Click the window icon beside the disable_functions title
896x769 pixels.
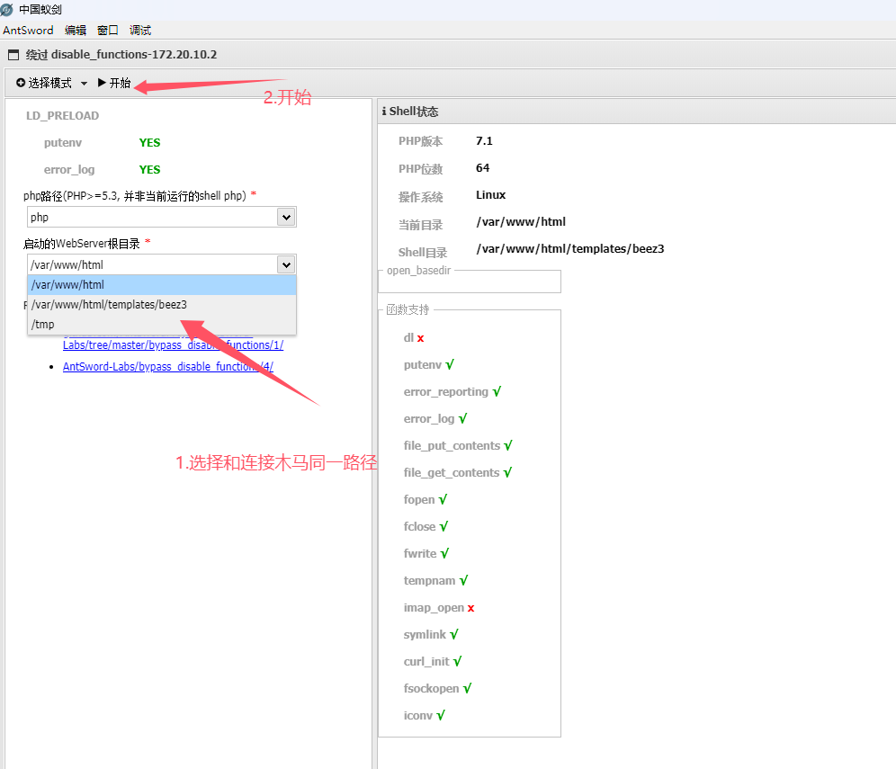click(13, 55)
